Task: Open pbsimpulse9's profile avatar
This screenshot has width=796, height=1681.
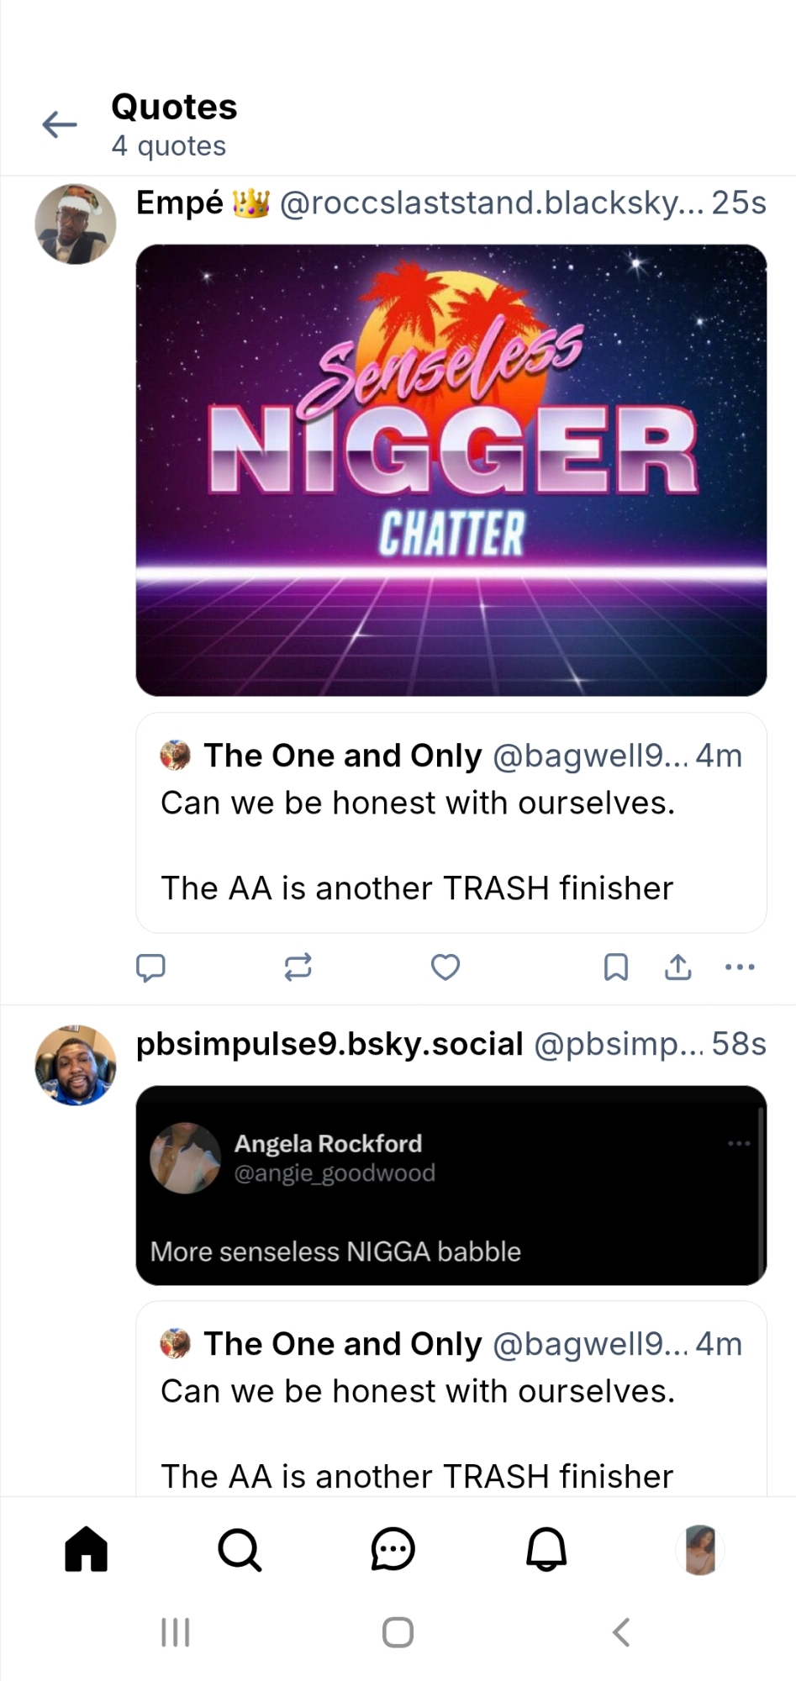Action: click(x=76, y=1065)
